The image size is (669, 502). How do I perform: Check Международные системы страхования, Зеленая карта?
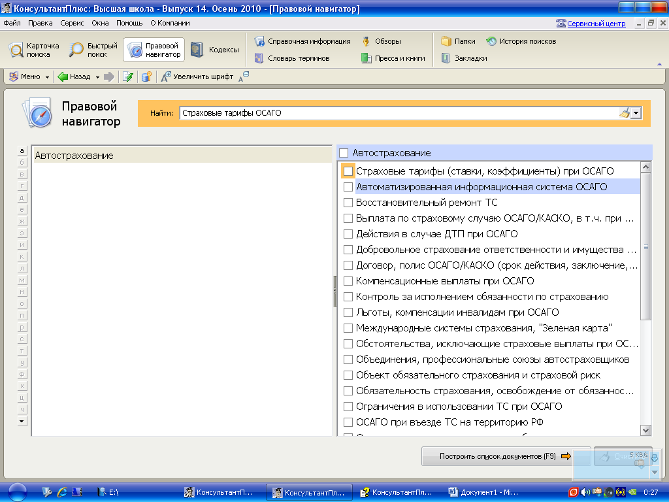(x=348, y=328)
